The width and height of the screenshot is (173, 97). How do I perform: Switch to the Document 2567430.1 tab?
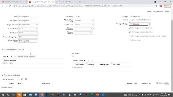click(68, 2)
